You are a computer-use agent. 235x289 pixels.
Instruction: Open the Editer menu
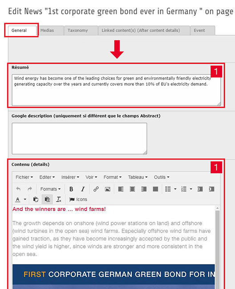click(47, 177)
